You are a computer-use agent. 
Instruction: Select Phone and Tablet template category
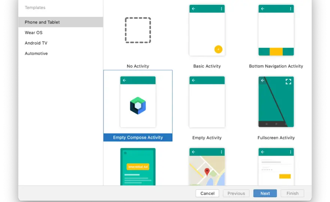[x=61, y=22]
